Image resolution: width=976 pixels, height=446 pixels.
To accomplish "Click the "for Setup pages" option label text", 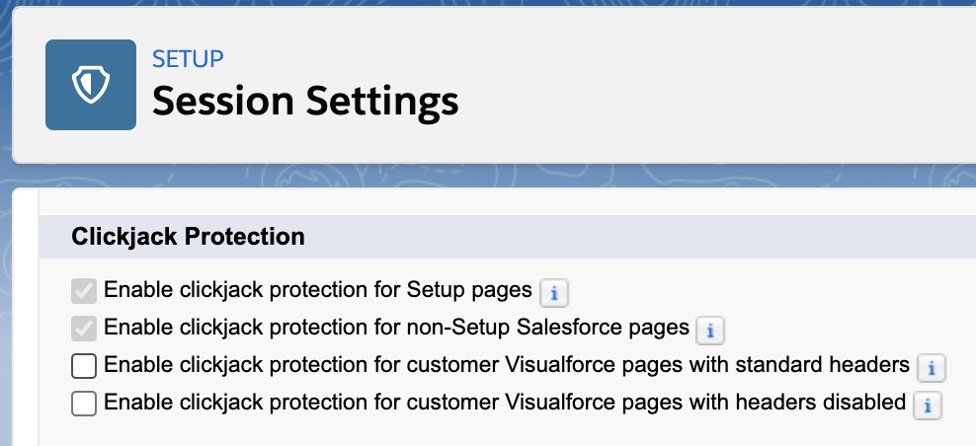I will (x=318, y=291).
